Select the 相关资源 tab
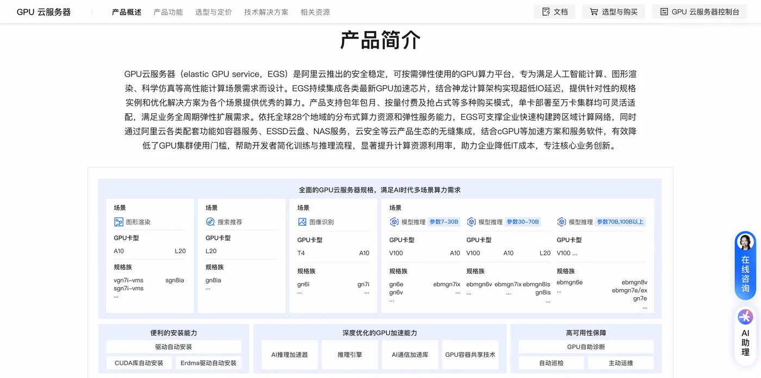Screen dimensions: 761x378 coord(315,12)
